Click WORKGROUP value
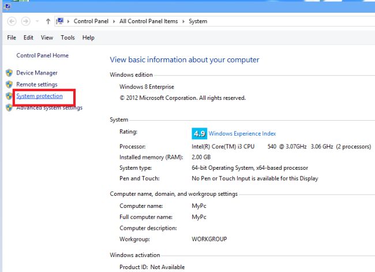This screenshot has height=272, width=375. (209, 239)
